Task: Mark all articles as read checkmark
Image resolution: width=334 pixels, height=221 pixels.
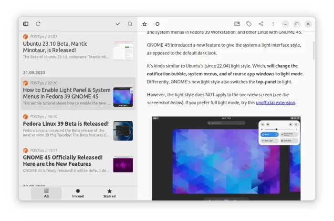Action: 118,24
